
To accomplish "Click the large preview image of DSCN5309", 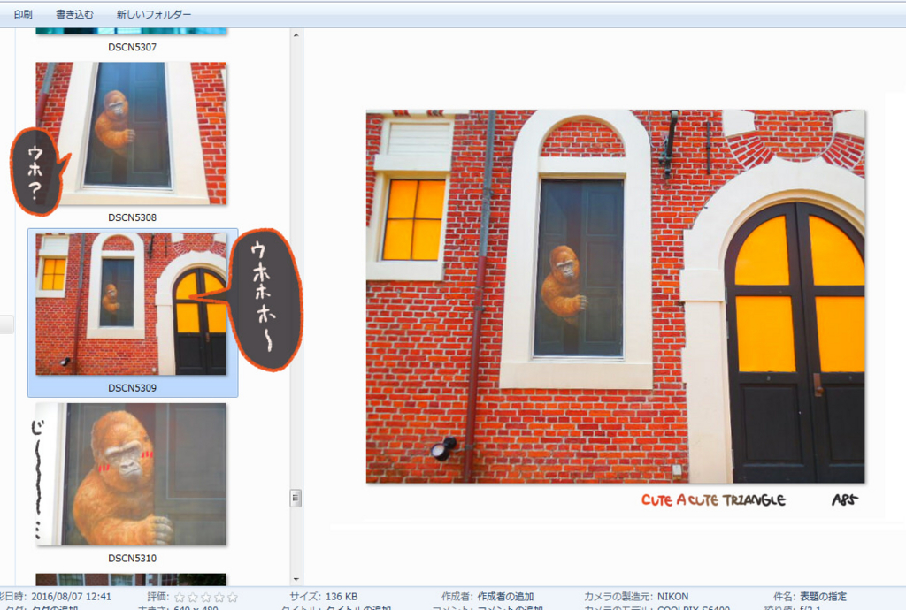I will 616,297.
